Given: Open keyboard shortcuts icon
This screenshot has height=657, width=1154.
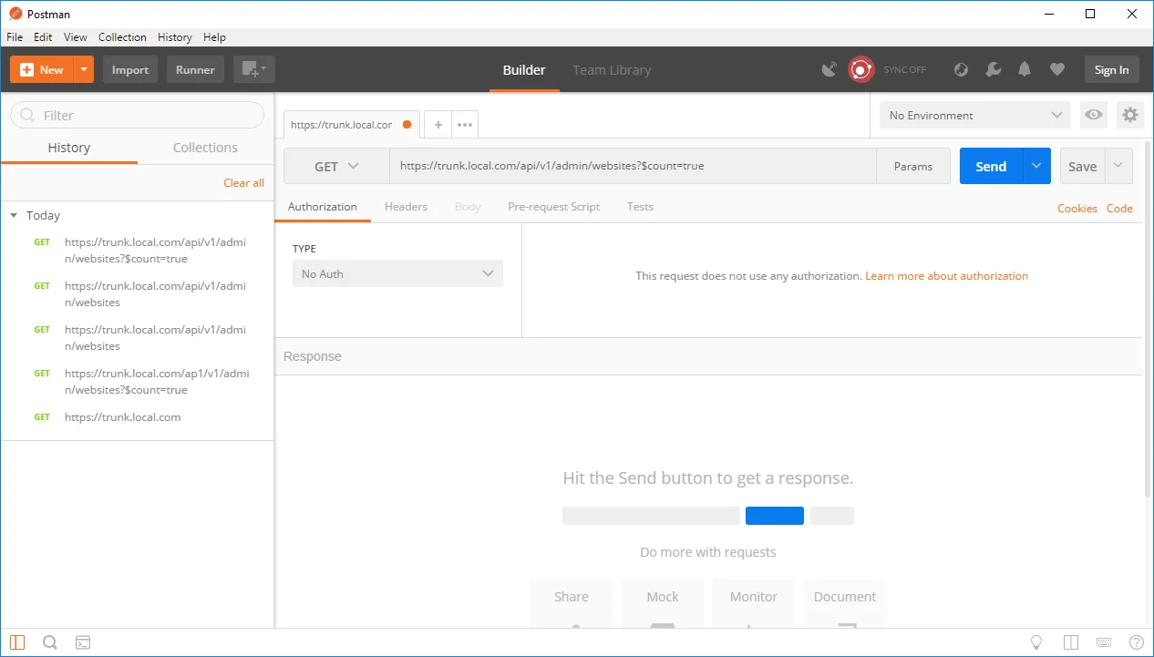Looking at the screenshot, I should coord(1104,642).
